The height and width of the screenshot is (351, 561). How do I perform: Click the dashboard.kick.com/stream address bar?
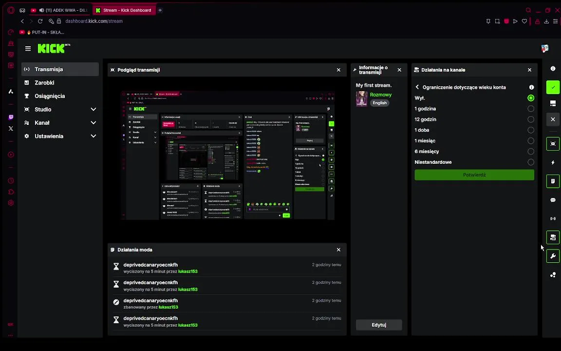[x=93, y=21]
